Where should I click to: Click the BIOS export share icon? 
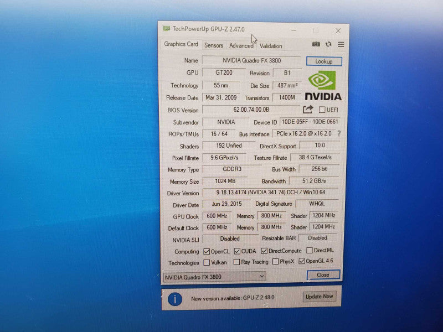(308, 109)
